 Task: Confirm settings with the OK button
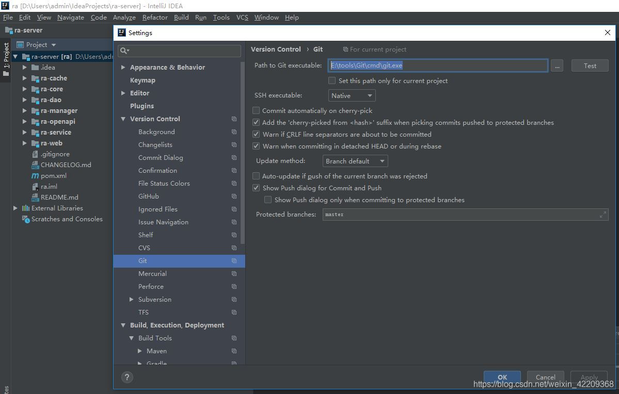pyautogui.click(x=502, y=377)
